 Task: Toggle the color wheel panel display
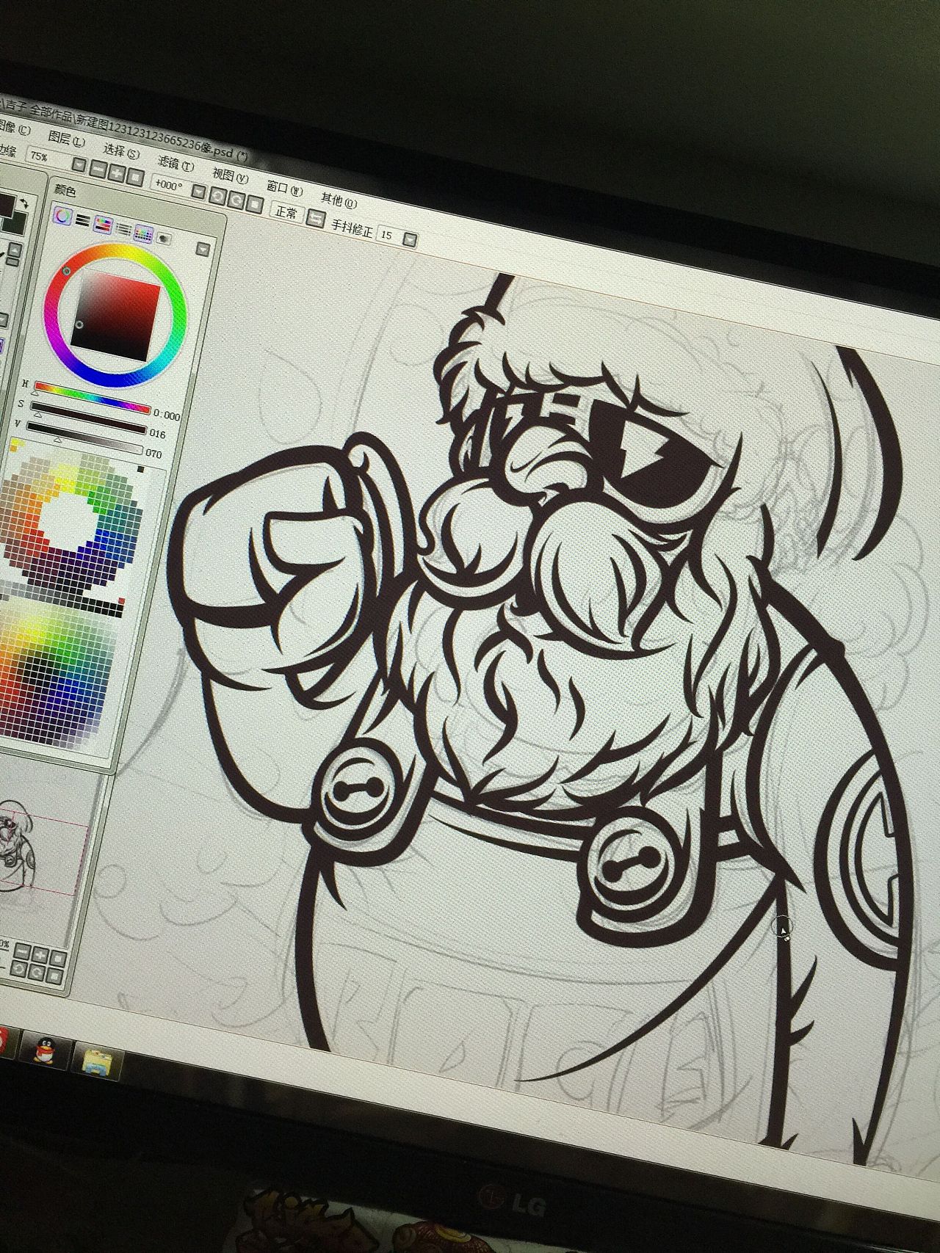pos(63,217)
